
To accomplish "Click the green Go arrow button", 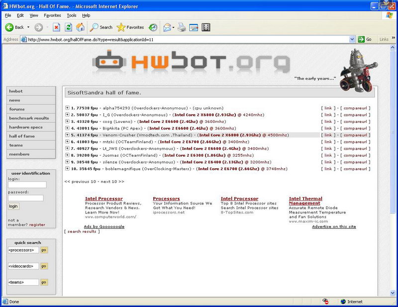I will click(361, 39).
